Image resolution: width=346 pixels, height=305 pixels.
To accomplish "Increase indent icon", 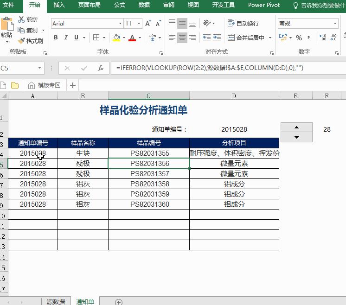I will coord(217,37).
